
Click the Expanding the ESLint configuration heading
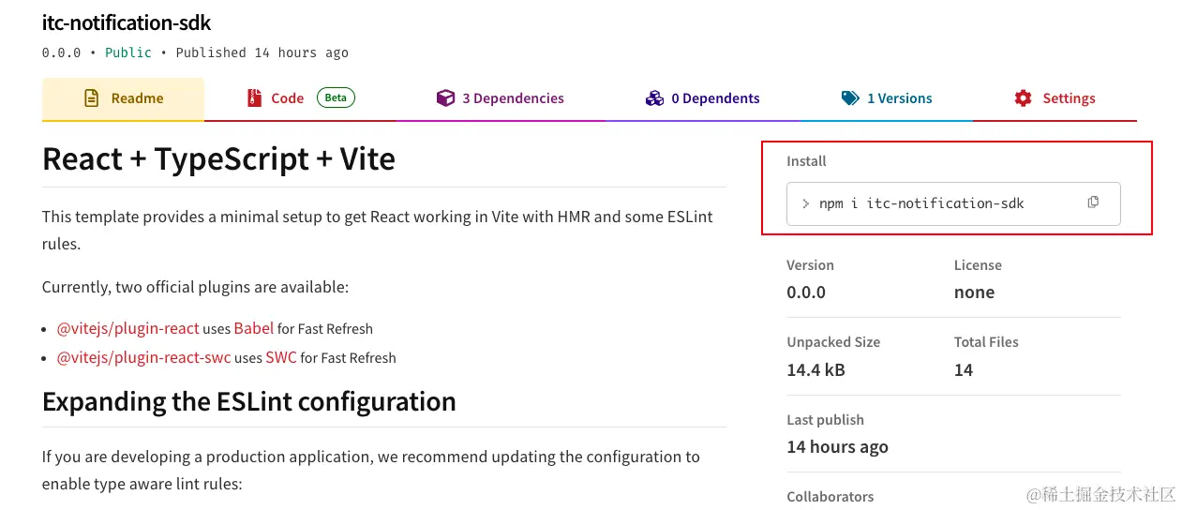(x=249, y=401)
